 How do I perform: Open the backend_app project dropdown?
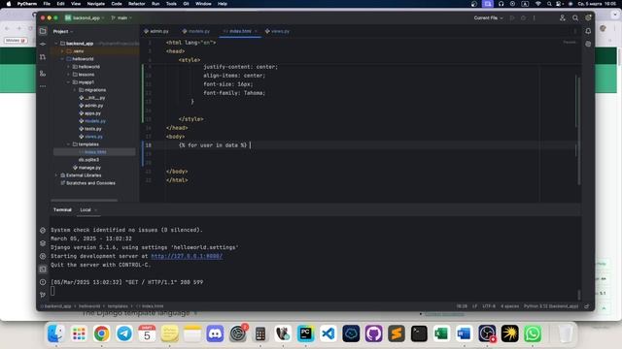[x=85, y=17]
